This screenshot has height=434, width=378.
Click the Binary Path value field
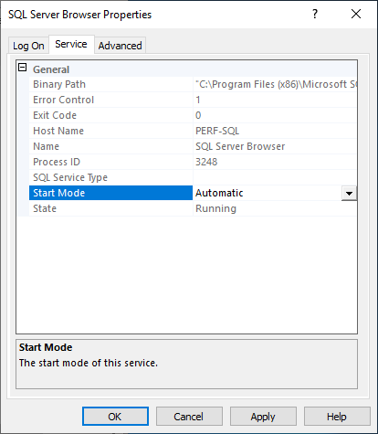click(275, 84)
